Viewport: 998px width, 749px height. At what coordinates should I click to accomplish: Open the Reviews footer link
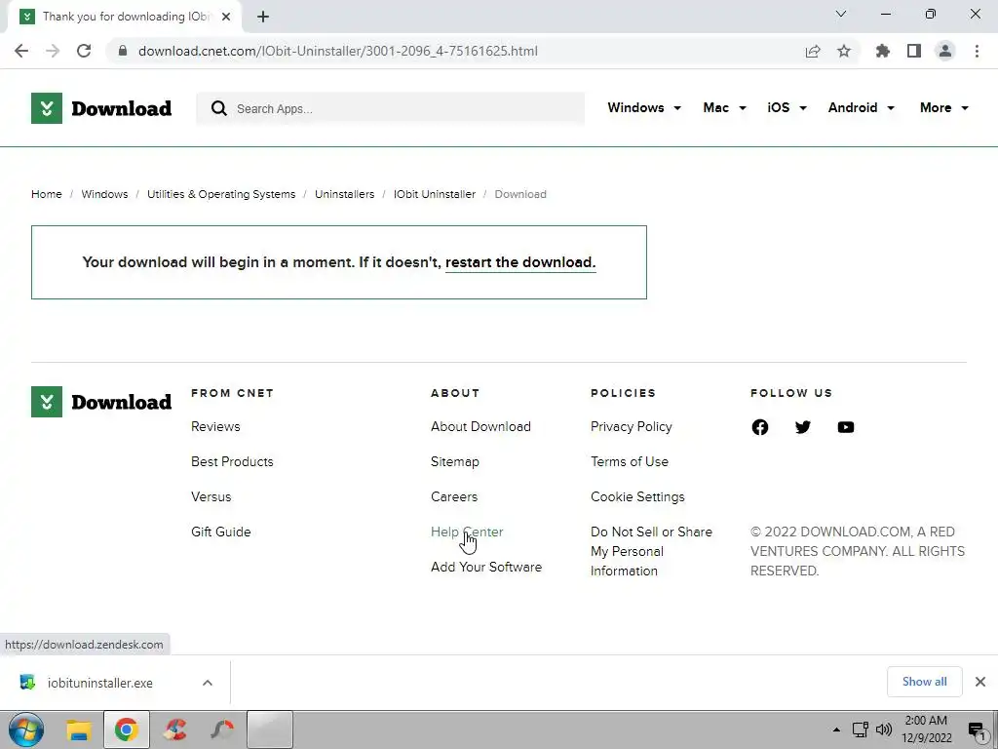(x=215, y=427)
